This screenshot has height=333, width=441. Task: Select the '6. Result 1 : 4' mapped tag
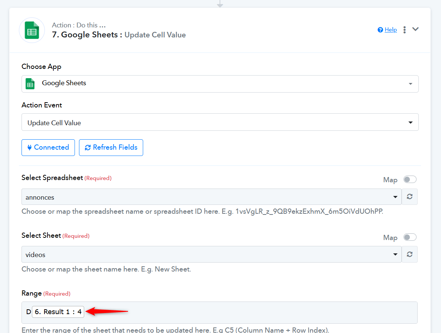[58, 312]
